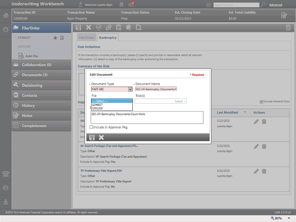Select file 3296627 in sidebar
The height and width of the screenshot is (222, 296).
(x=24, y=37)
